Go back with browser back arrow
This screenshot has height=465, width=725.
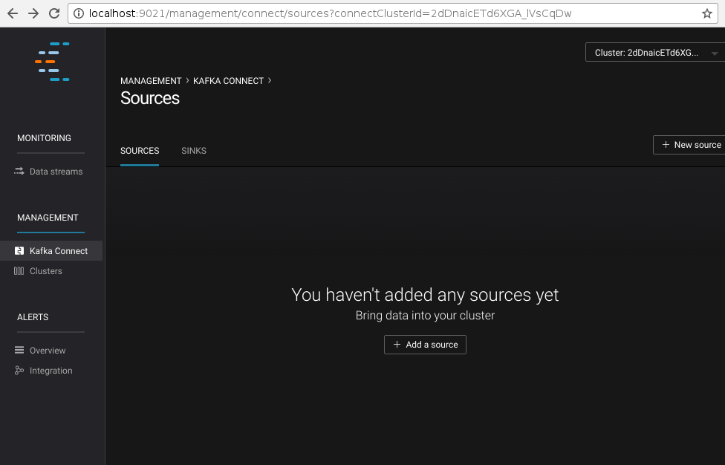(13, 13)
